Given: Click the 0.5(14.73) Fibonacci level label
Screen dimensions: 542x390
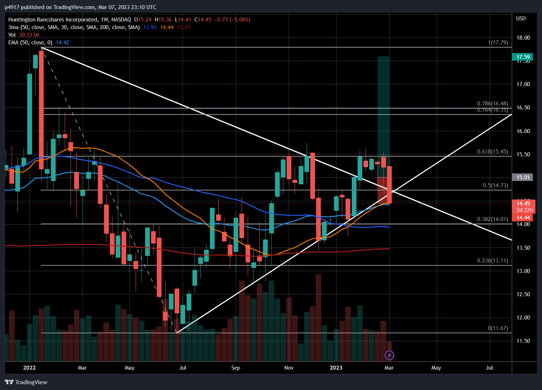Looking at the screenshot, I should click(495, 185).
